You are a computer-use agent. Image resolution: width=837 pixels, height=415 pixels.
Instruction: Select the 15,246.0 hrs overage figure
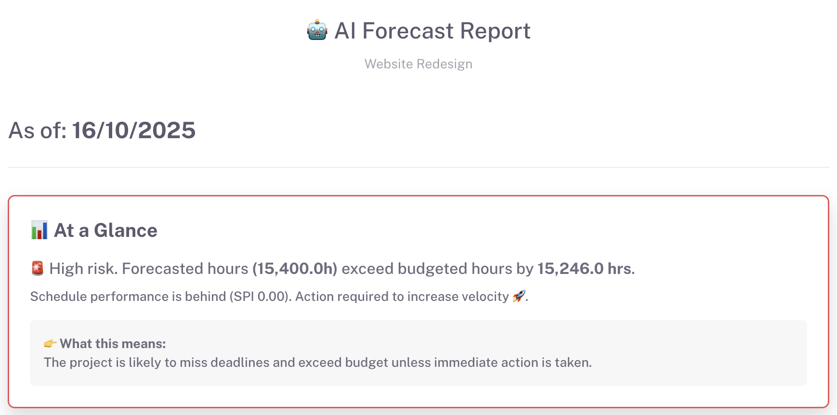(x=584, y=269)
